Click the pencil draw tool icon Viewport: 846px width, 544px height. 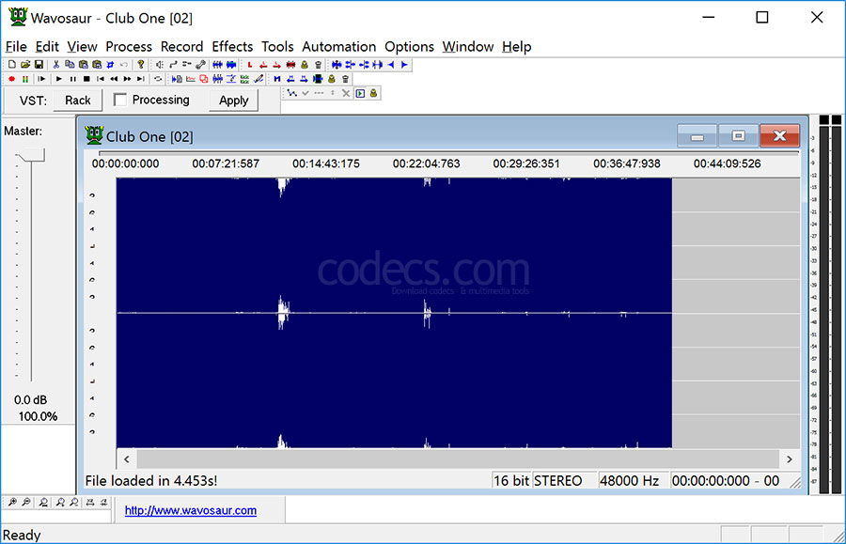pos(258,79)
